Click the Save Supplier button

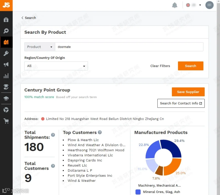click(x=188, y=92)
